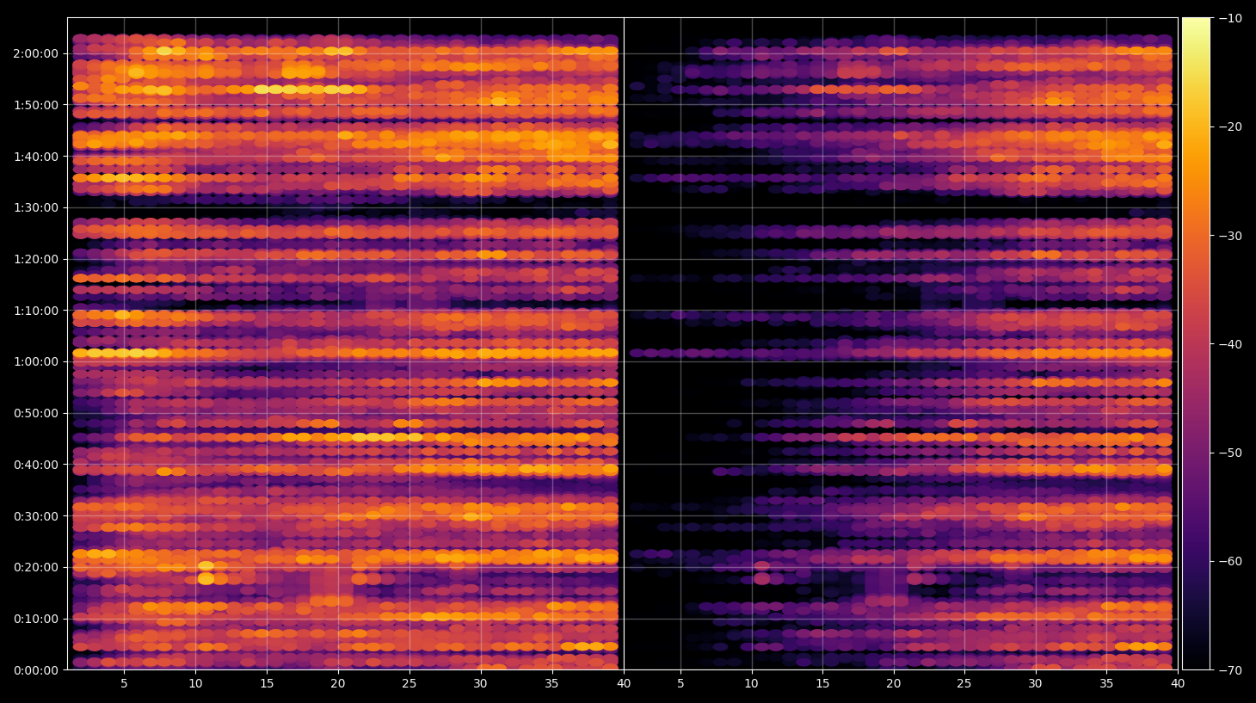
Task: Select x-axis tick 35 of the left heatmap
Action: click(551, 684)
